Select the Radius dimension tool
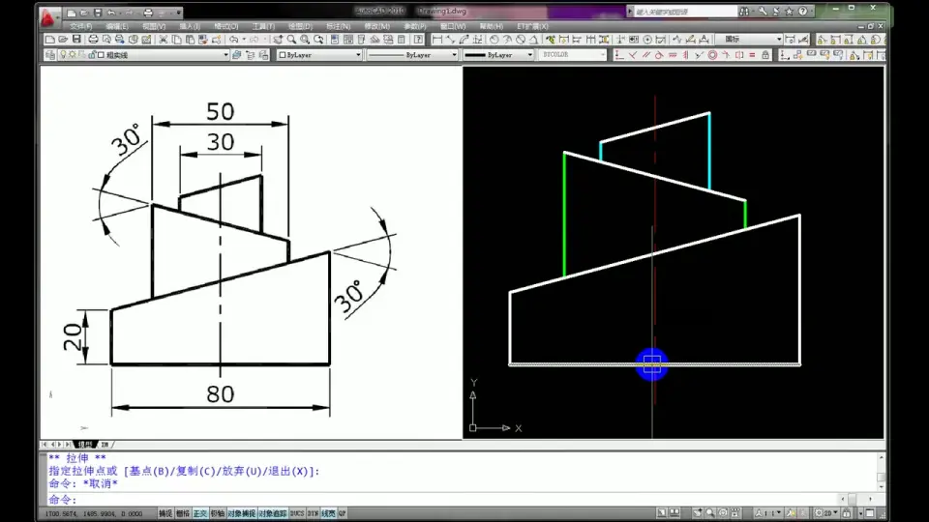 coord(494,40)
